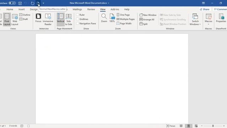Enable the Ruler checkbox
The height and width of the screenshot is (128, 227).
77,15
